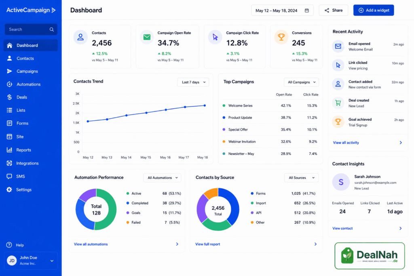The height and width of the screenshot is (276, 414).
Task: Click the Newsletter – May campaign name
Action: coord(241,154)
